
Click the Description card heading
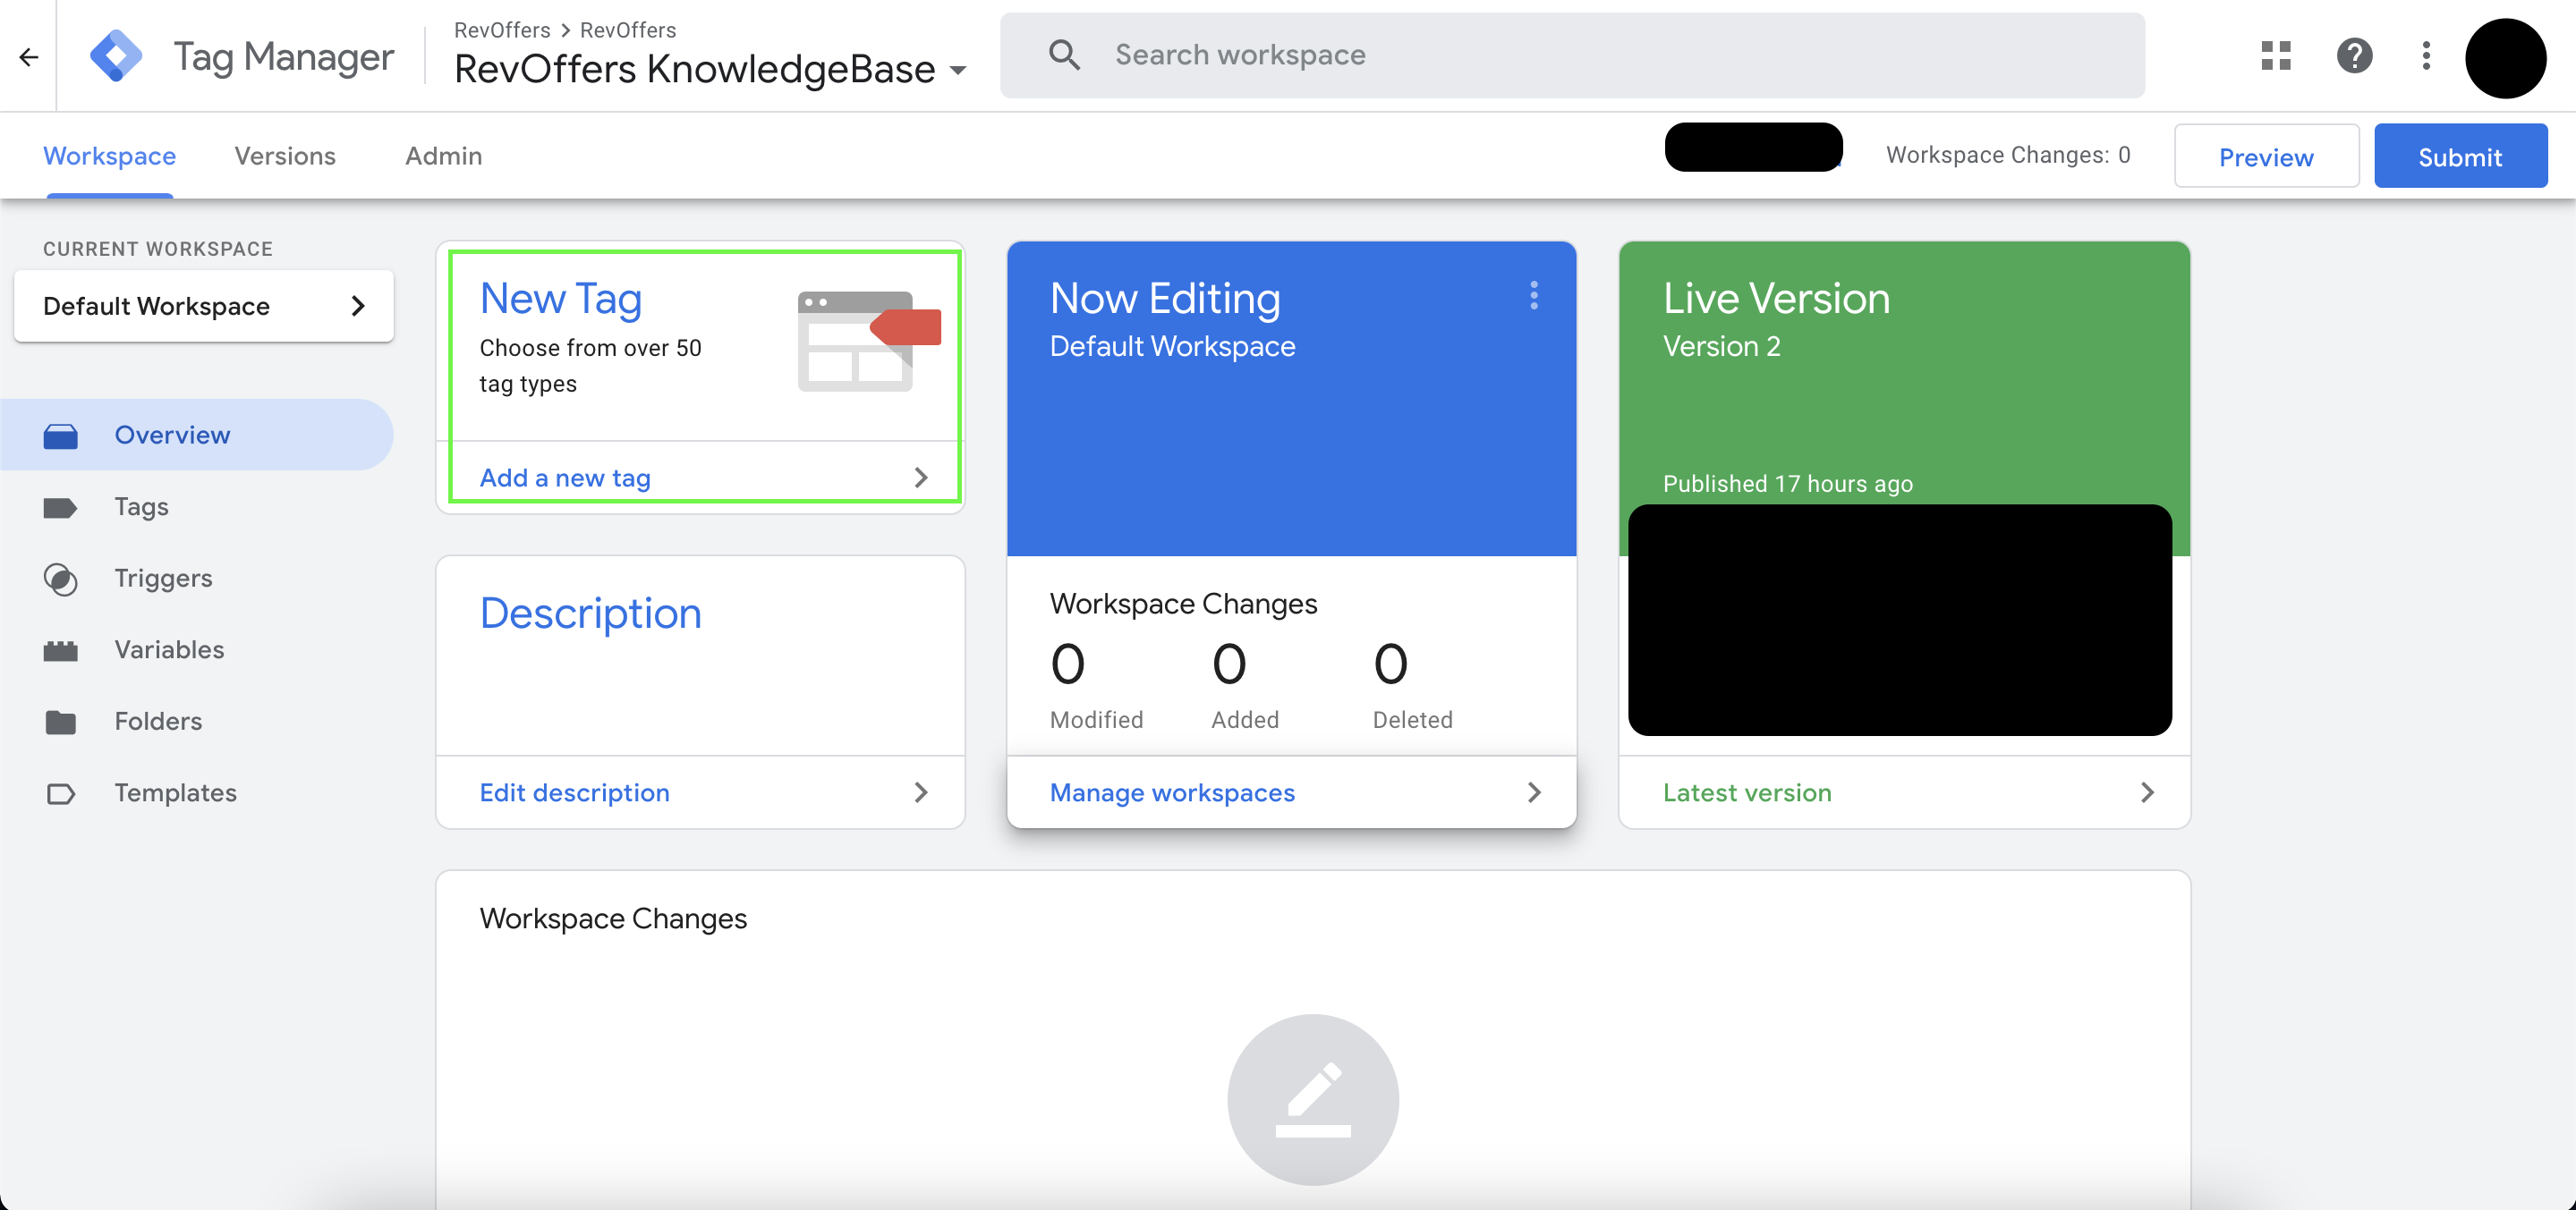click(590, 613)
